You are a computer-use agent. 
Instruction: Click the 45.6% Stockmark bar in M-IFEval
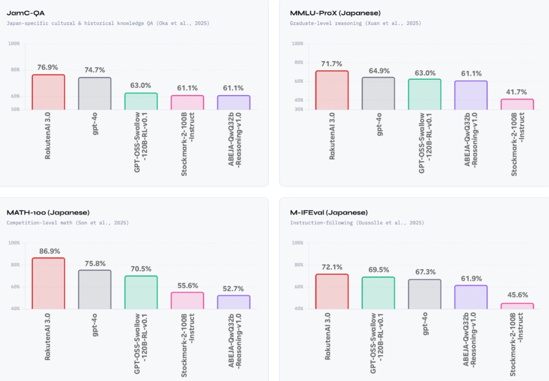(517, 306)
